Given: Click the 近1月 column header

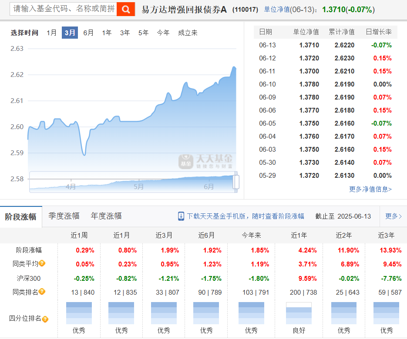Looking at the screenshot, I should (x=121, y=235).
